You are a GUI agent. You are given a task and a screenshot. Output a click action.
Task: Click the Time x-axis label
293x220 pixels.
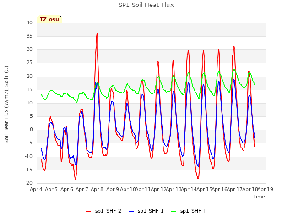coord(259,197)
